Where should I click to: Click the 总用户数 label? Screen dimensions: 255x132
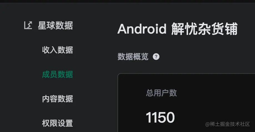point(161,93)
